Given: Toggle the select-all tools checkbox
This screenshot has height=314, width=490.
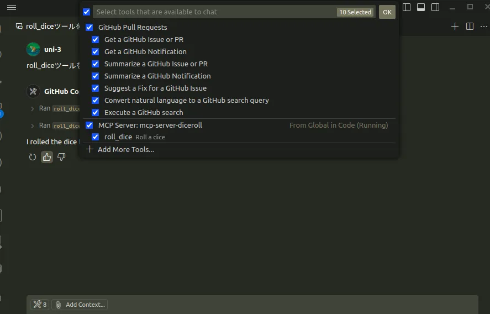Looking at the screenshot, I should coord(86,12).
